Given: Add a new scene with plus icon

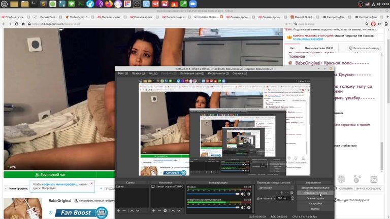Looking at the screenshot, I should tap(118, 210).
